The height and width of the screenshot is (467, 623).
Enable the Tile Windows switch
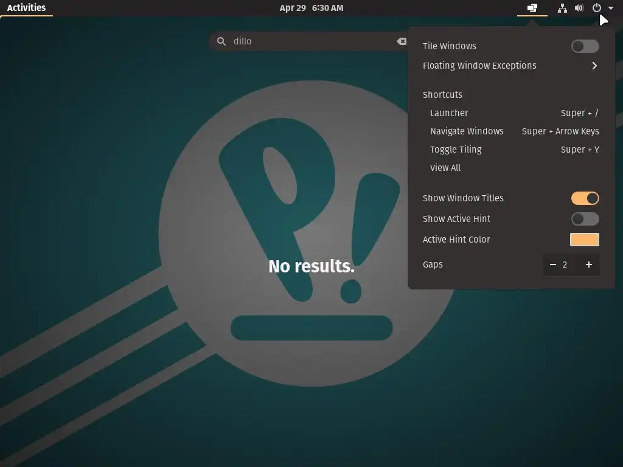point(585,46)
